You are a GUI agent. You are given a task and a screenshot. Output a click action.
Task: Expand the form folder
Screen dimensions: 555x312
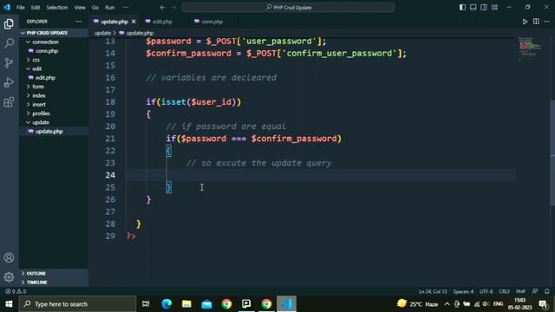pos(54,87)
